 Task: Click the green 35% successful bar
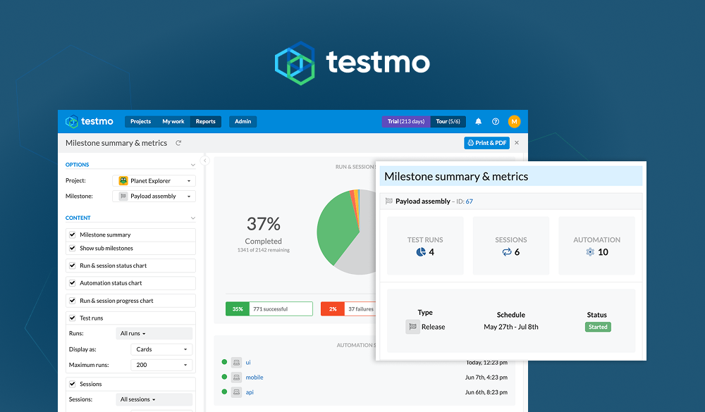pyautogui.click(x=269, y=309)
